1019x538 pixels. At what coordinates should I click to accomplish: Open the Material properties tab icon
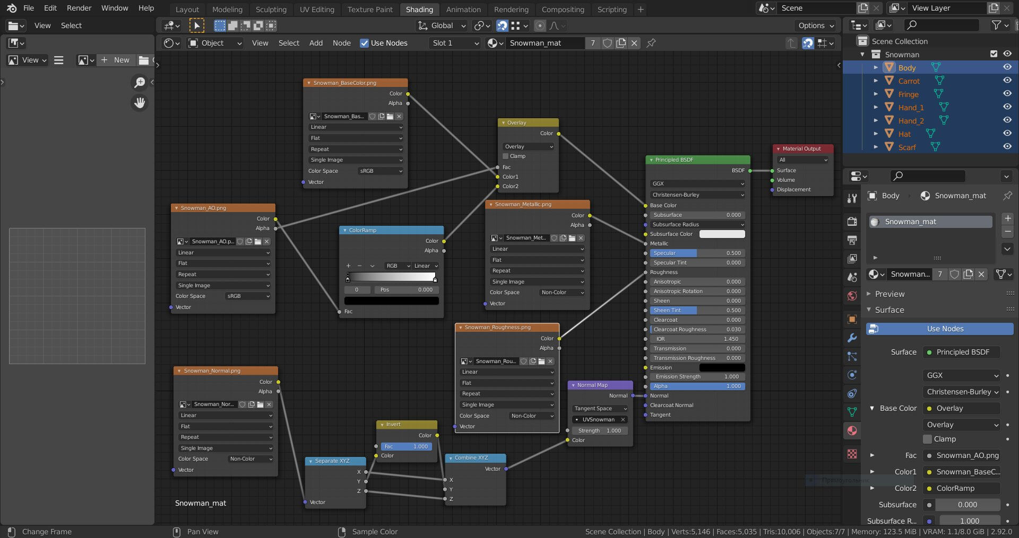coord(852,430)
